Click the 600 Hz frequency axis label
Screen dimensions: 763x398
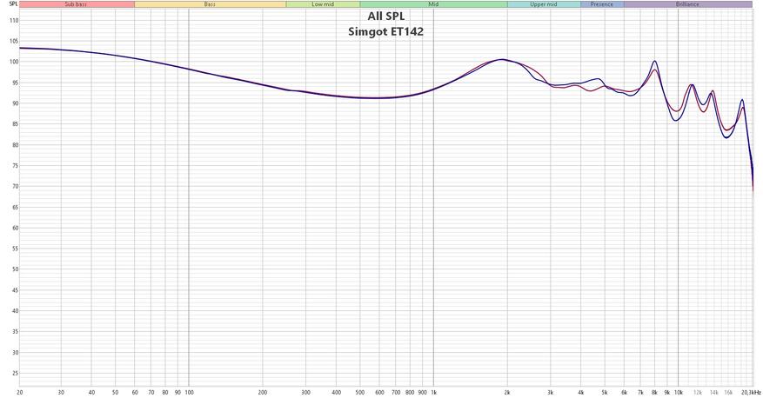point(379,392)
